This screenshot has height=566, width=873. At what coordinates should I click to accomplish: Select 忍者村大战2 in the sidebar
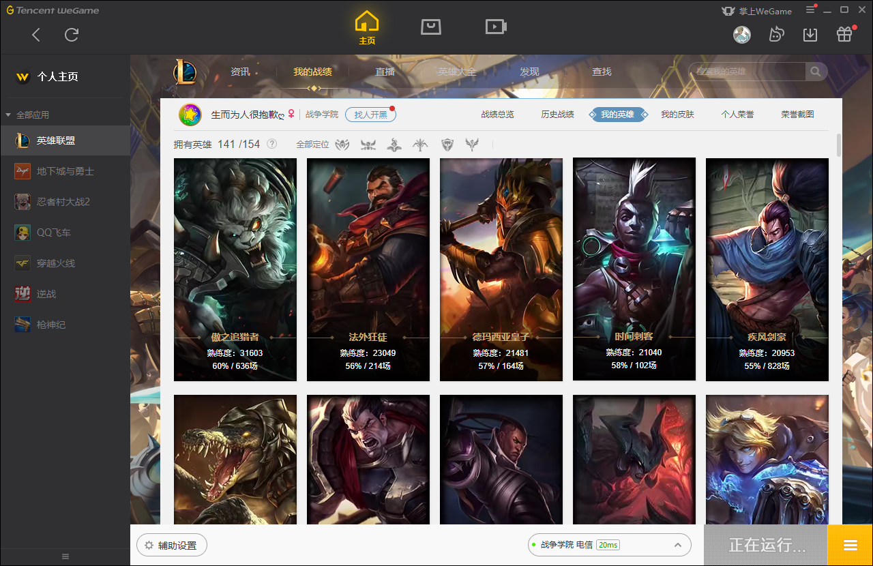tap(65, 202)
